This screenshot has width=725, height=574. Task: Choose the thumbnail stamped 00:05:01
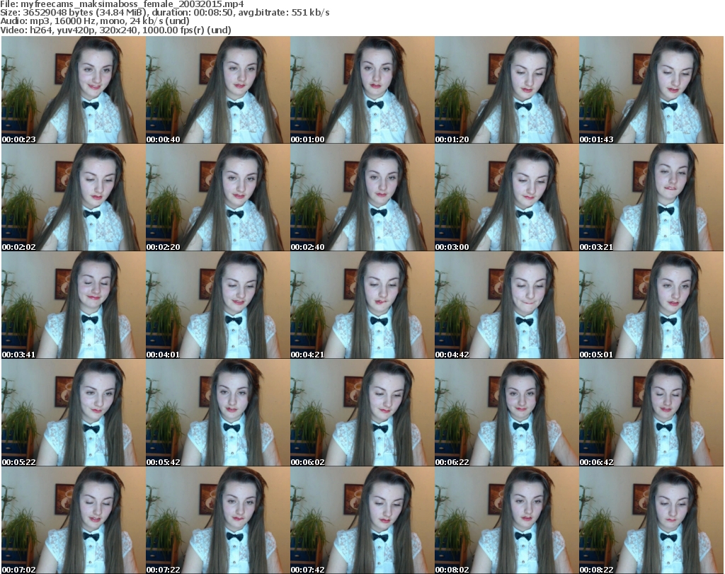pyautogui.click(x=651, y=305)
